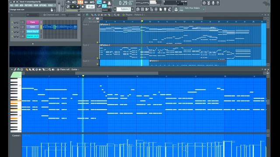Viewport: 280px width, 157px height.
Task: Click the Pattern 1 clip title in playlist
Action: (x=105, y=24)
